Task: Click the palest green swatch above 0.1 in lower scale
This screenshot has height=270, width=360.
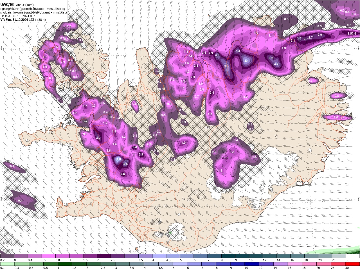Action: click(x=7, y=264)
